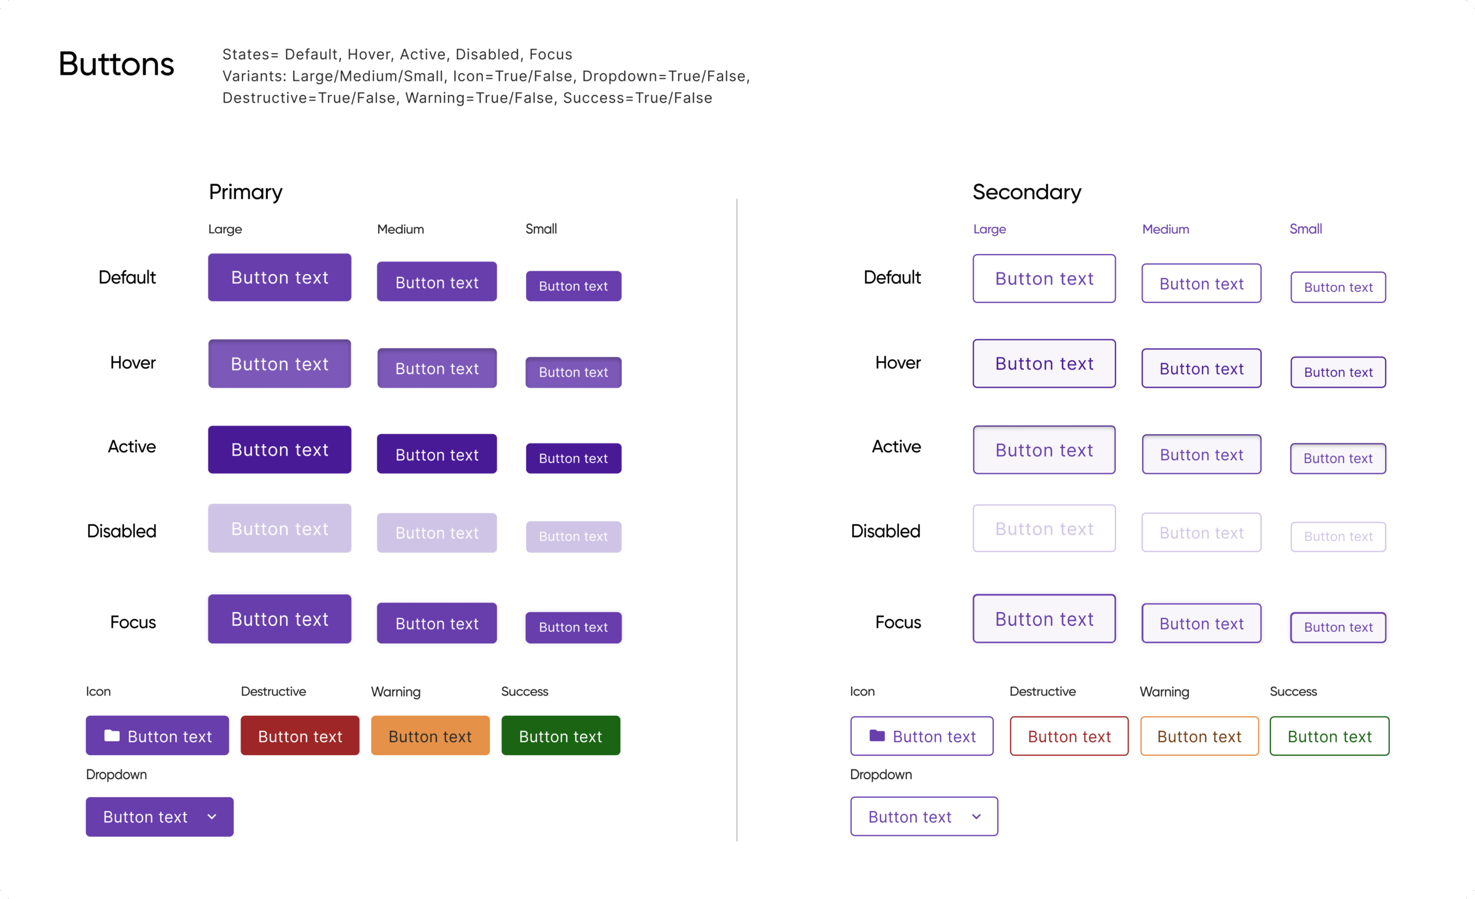Expand the secondary dropdown button chevron
Image resolution: width=1475 pixels, height=899 pixels.
977,817
